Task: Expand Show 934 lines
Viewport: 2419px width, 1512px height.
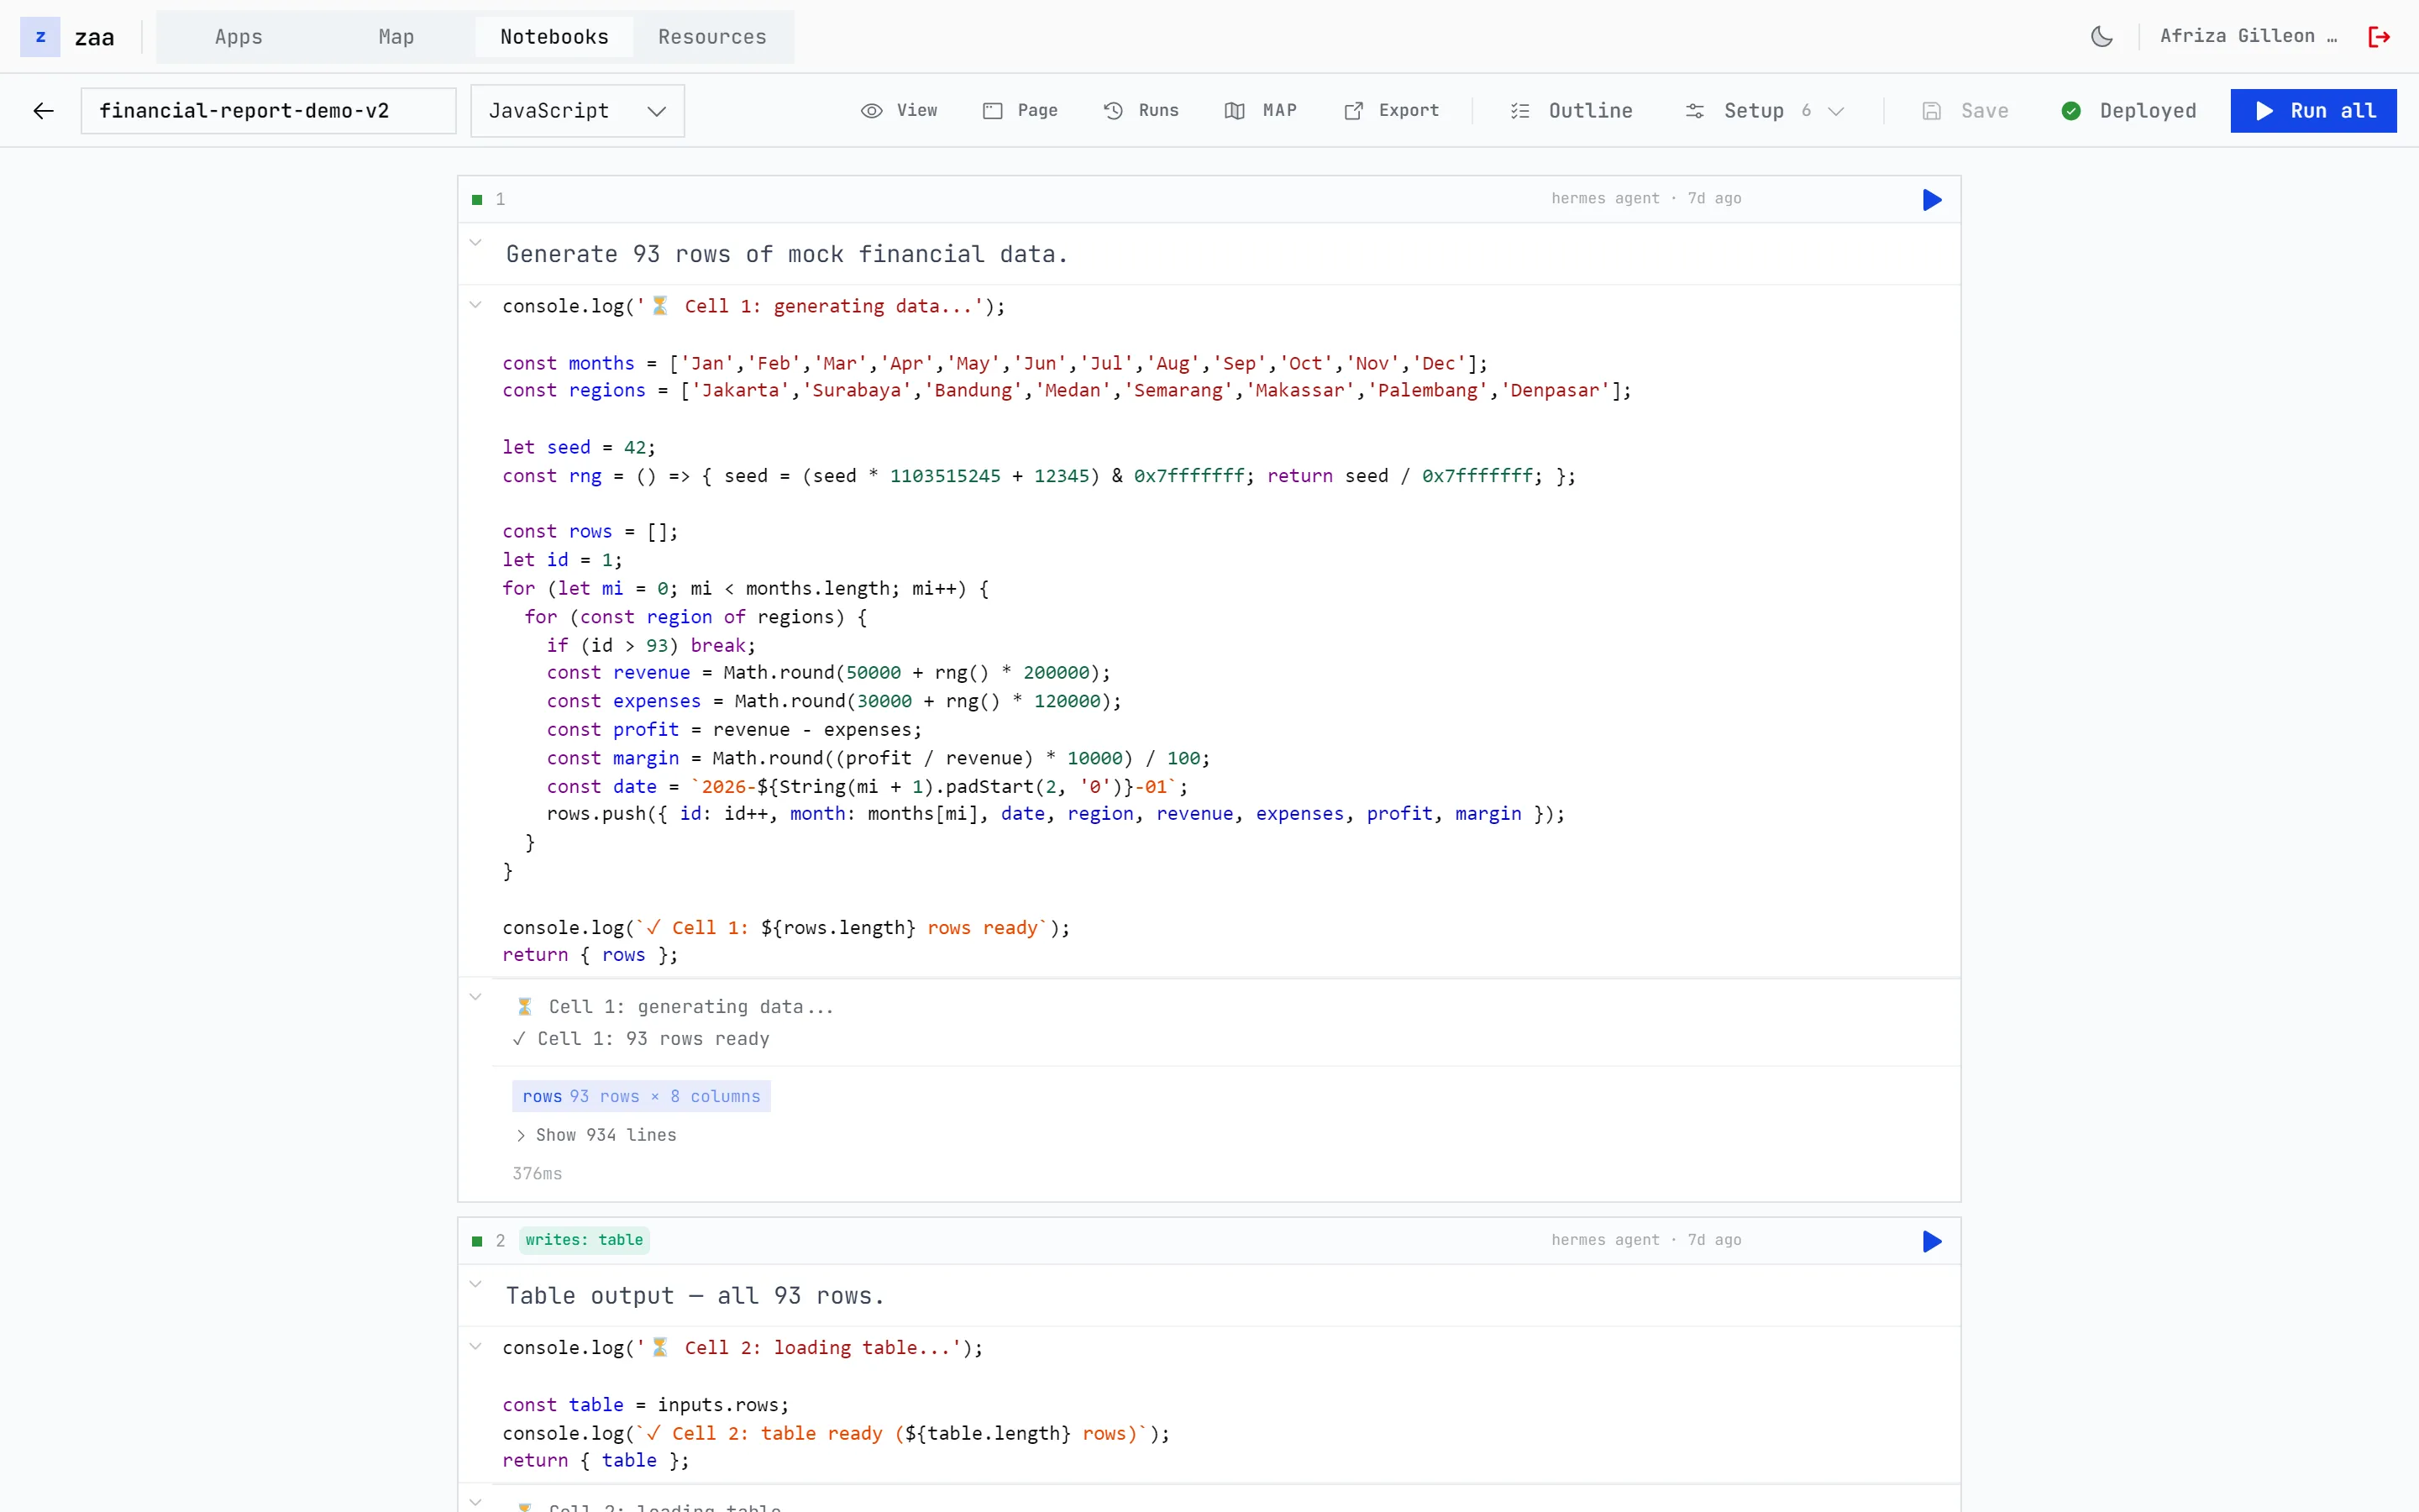Action: (x=596, y=1135)
